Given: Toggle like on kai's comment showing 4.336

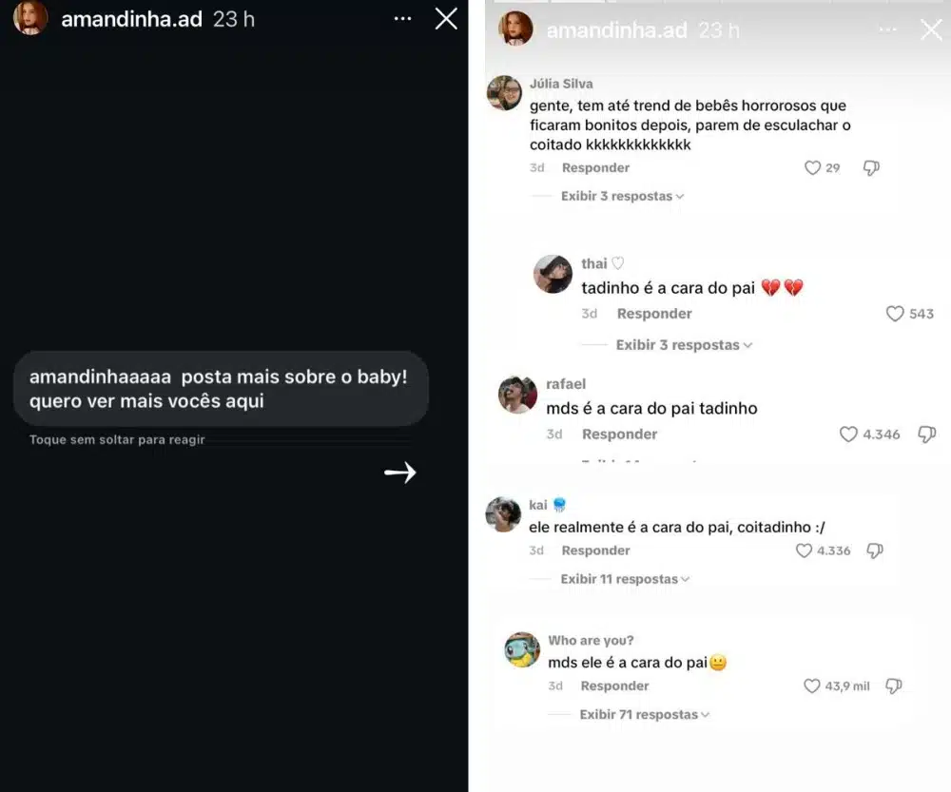Looking at the screenshot, I should point(806,551).
